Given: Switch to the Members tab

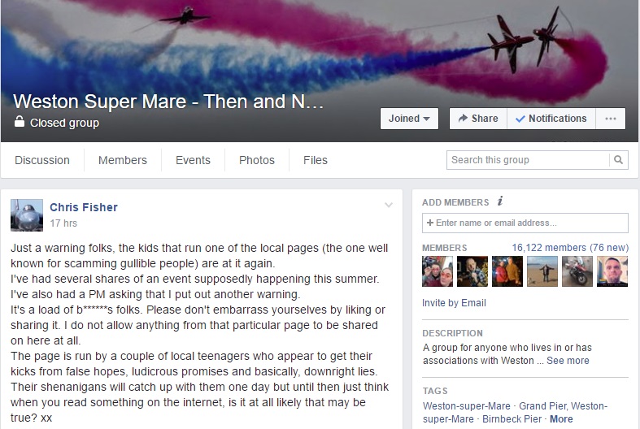Looking at the screenshot, I should pos(123,160).
